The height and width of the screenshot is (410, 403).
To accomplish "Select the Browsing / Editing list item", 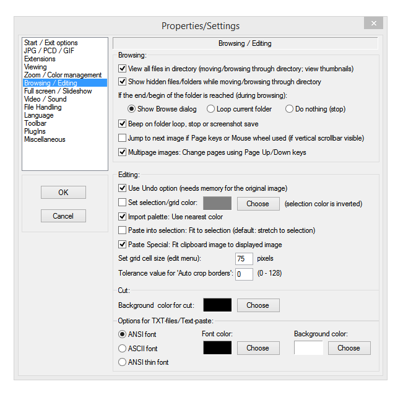I will (x=65, y=83).
